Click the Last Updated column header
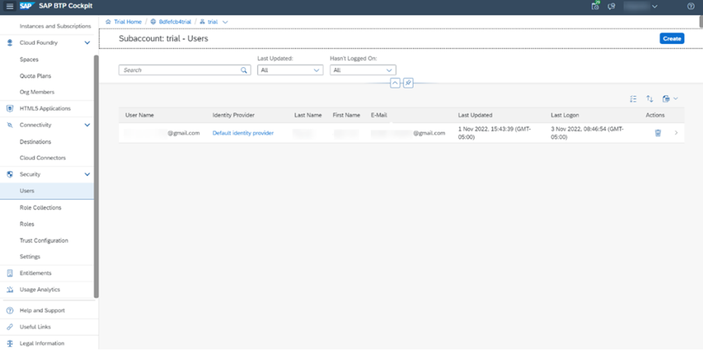Image resolution: width=703 pixels, height=350 pixels. (475, 115)
